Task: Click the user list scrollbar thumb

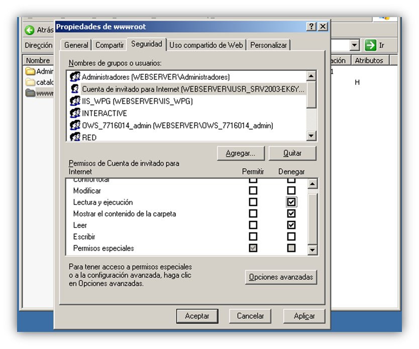Action: pyautogui.click(x=311, y=95)
